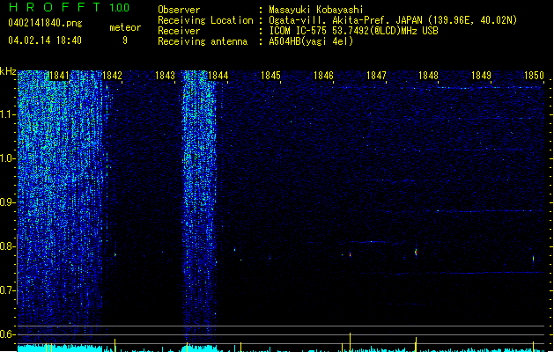Select observer name Masayuki Kobayashi

(x=316, y=10)
